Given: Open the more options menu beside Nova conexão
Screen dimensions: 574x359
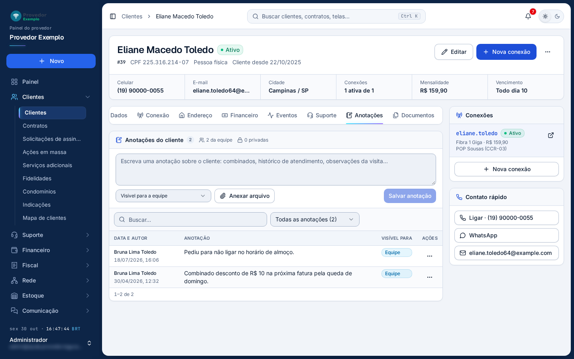Looking at the screenshot, I should coord(548,52).
